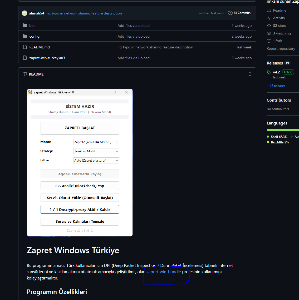This screenshot has width=299, height=300.
Task: Click Report repository link
Action: (281, 49)
